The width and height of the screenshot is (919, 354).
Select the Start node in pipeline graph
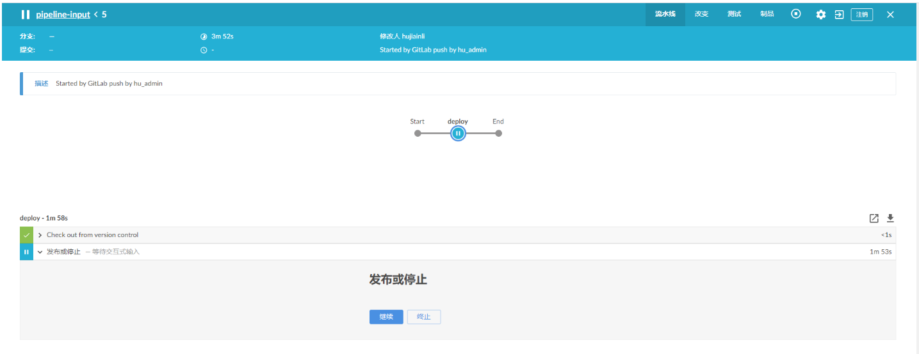coord(418,134)
